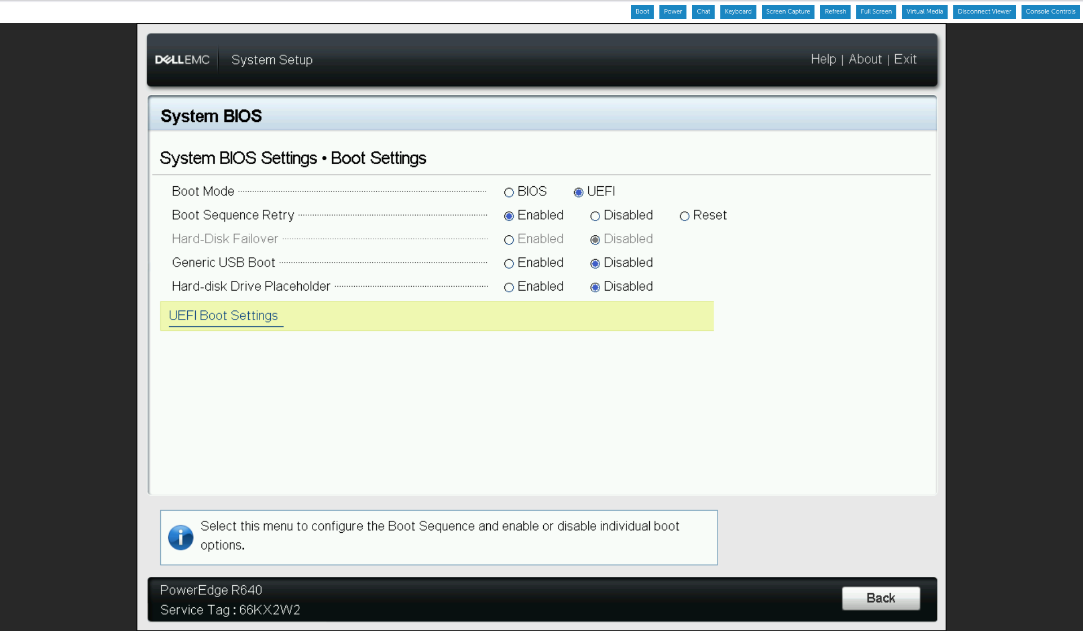
Task: Click the Virtual Media toolbar button
Action: tap(924, 12)
